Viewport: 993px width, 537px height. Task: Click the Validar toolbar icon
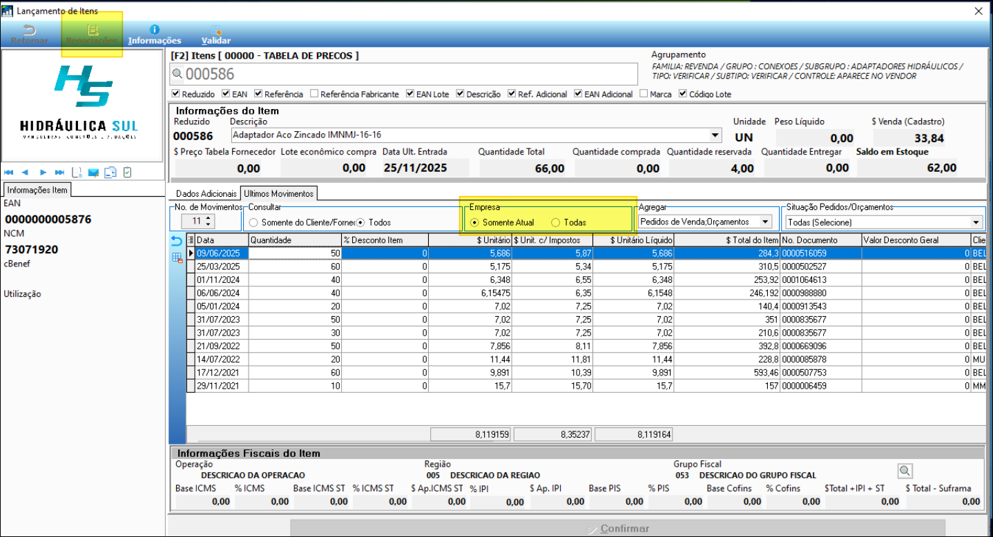216,30
